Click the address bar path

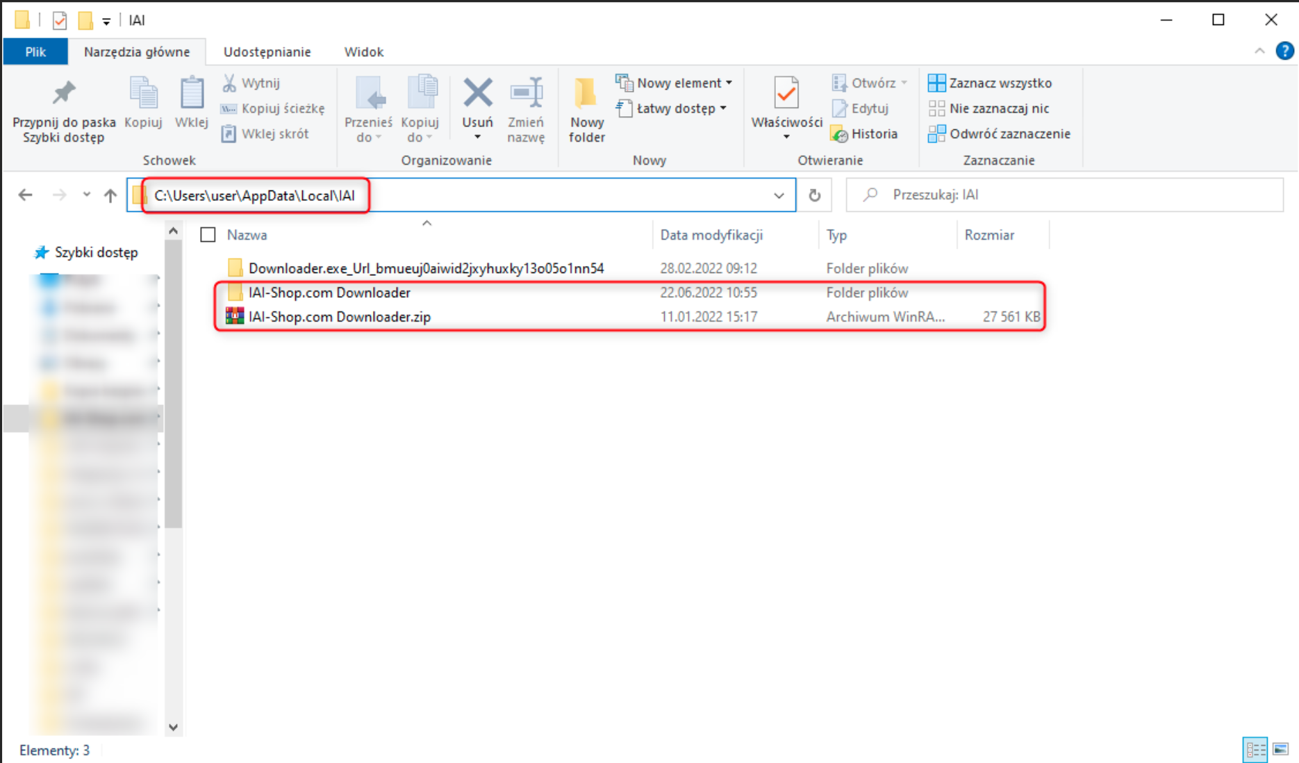[254, 195]
